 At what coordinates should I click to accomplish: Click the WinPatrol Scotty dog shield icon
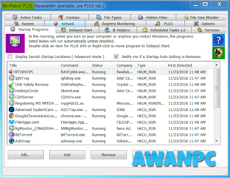pos(218,53)
